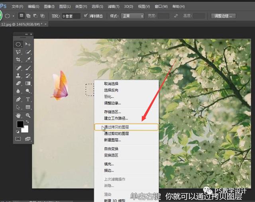Select the Polygonal Lasso tool
This screenshot has width=255, height=202.
[x=18, y=52]
